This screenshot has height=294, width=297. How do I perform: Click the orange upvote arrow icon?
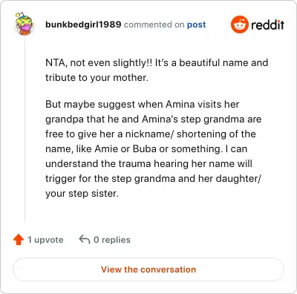pyautogui.click(x=19, y=240)
